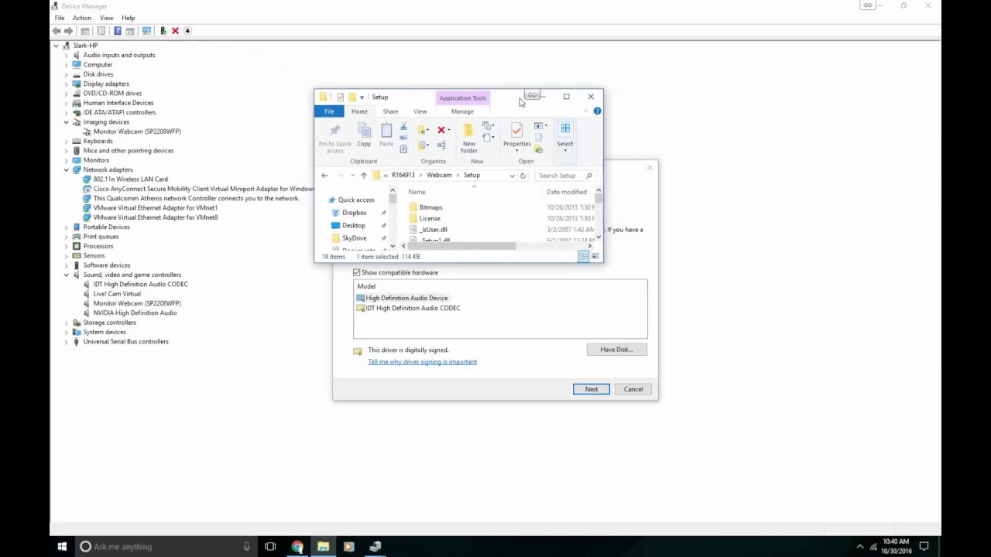Open Device Manager Help menu

coord(128,18)
